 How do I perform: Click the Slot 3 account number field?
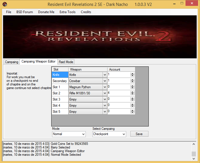118,99
